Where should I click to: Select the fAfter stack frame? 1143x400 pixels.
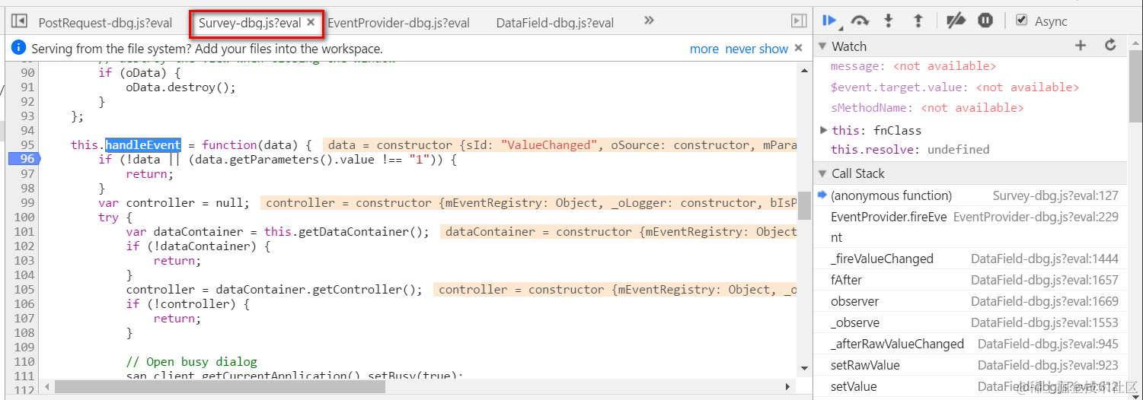click(x=969, y=280)
